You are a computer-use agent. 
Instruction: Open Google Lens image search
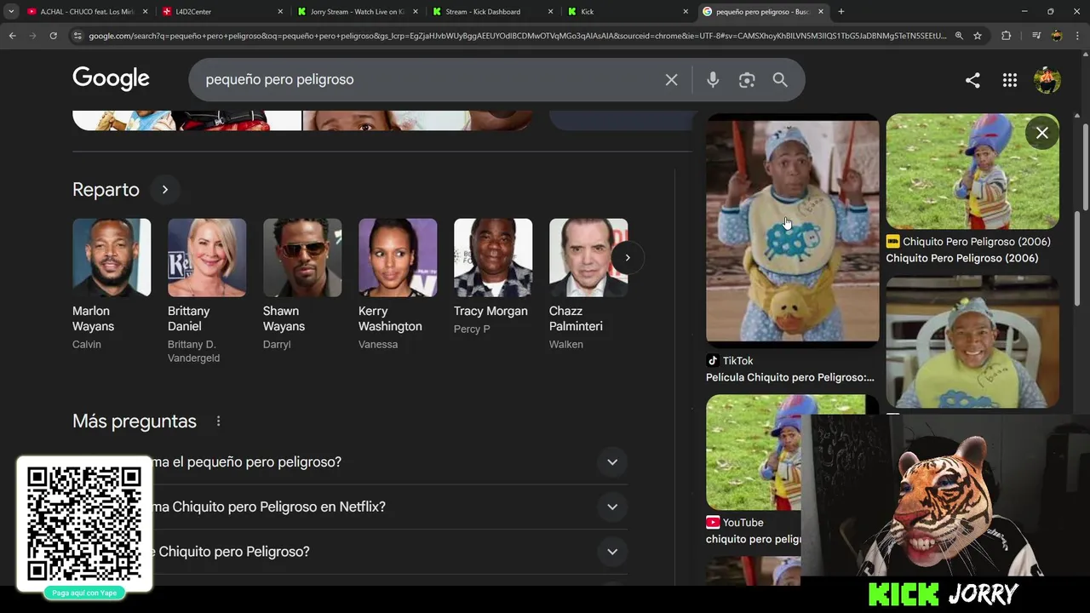(x=747, y=79)
